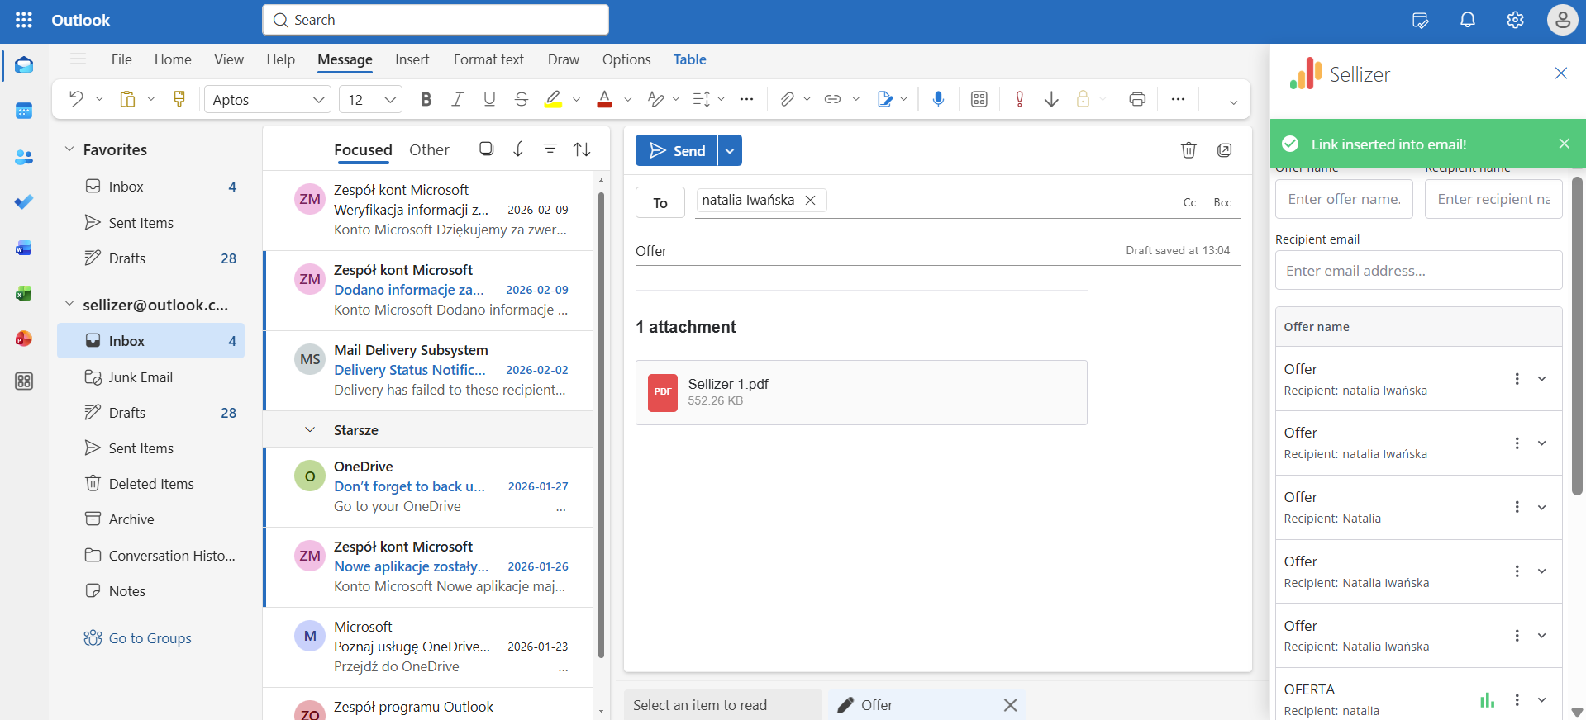Click the Print icon in ribbon
This screenshot has width=1586, height=720.
coord(1137,99)
